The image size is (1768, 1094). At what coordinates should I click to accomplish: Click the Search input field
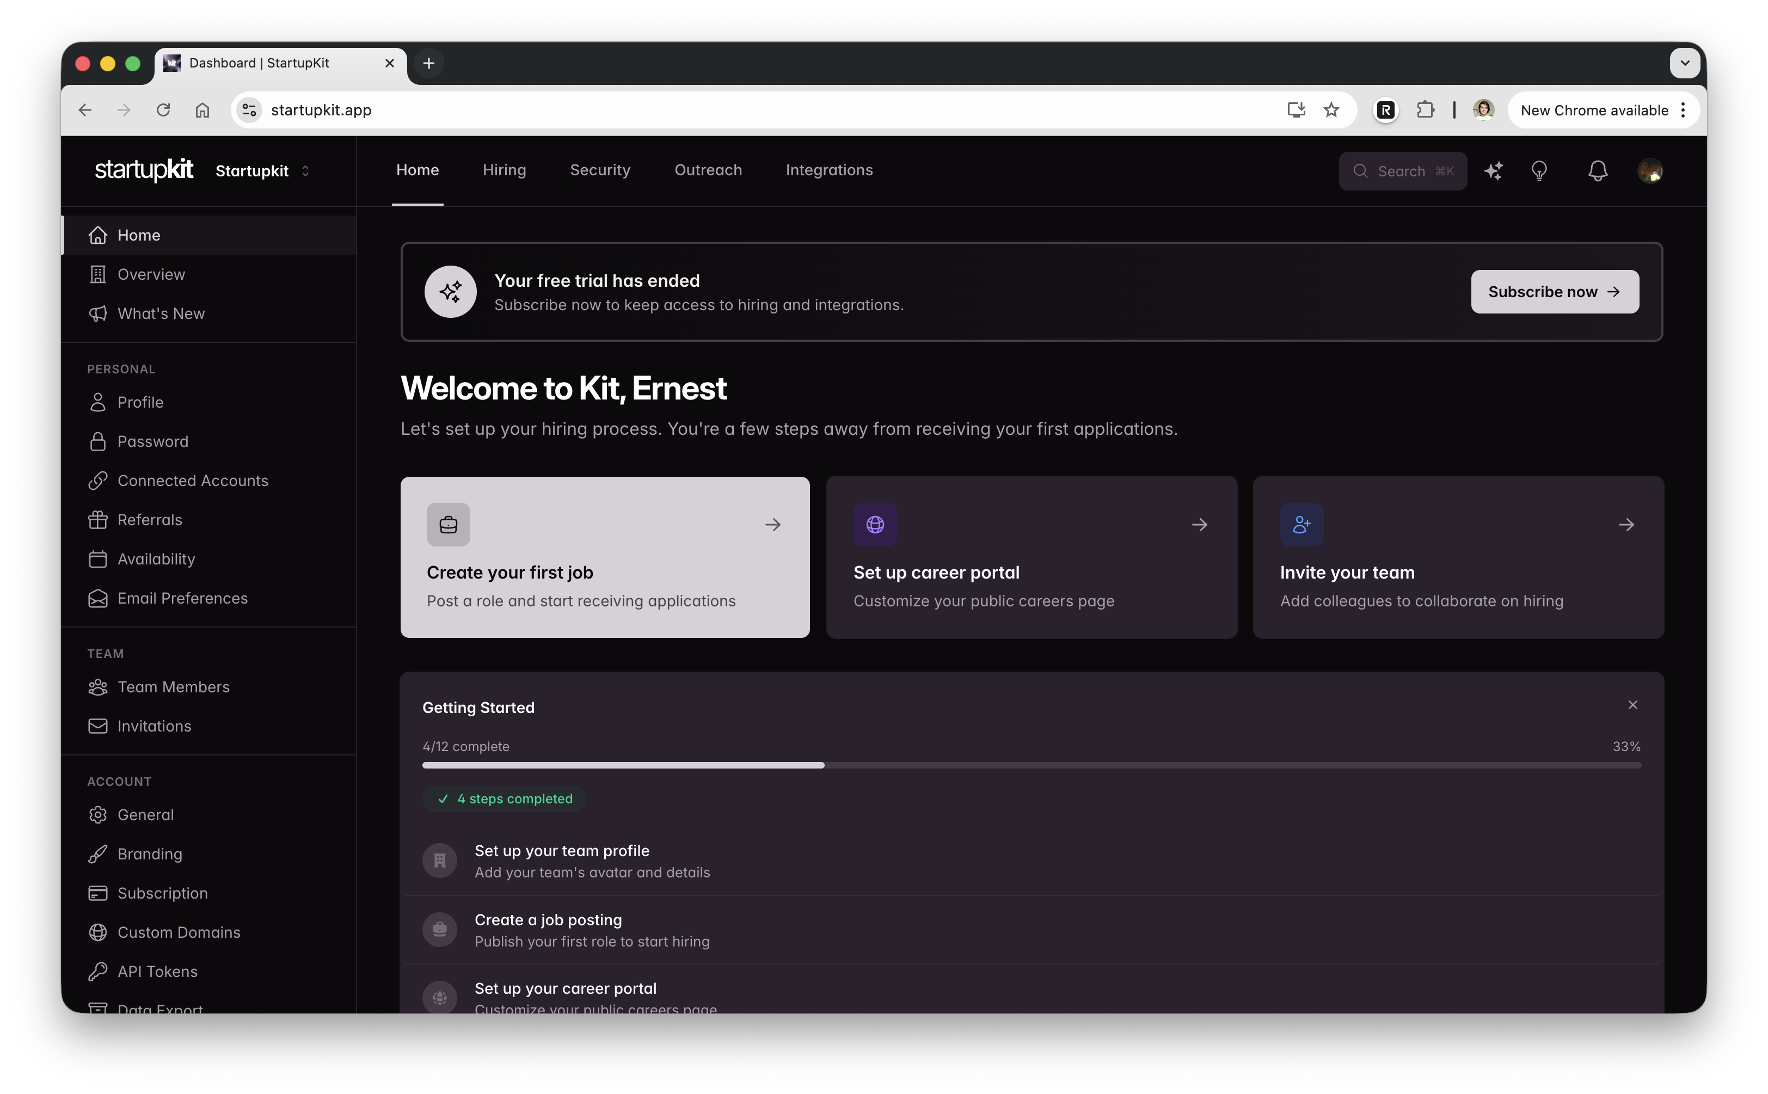1402,171
